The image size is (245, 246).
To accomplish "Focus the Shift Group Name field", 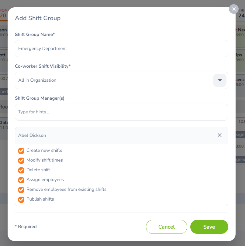I will [x=121, y=48].
